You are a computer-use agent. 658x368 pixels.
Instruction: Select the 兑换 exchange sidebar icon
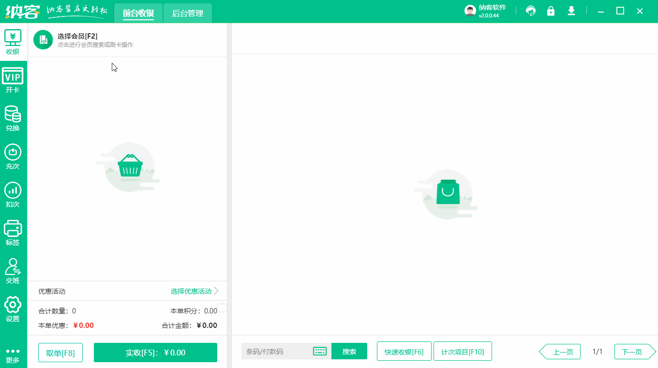tap(13, 117)
